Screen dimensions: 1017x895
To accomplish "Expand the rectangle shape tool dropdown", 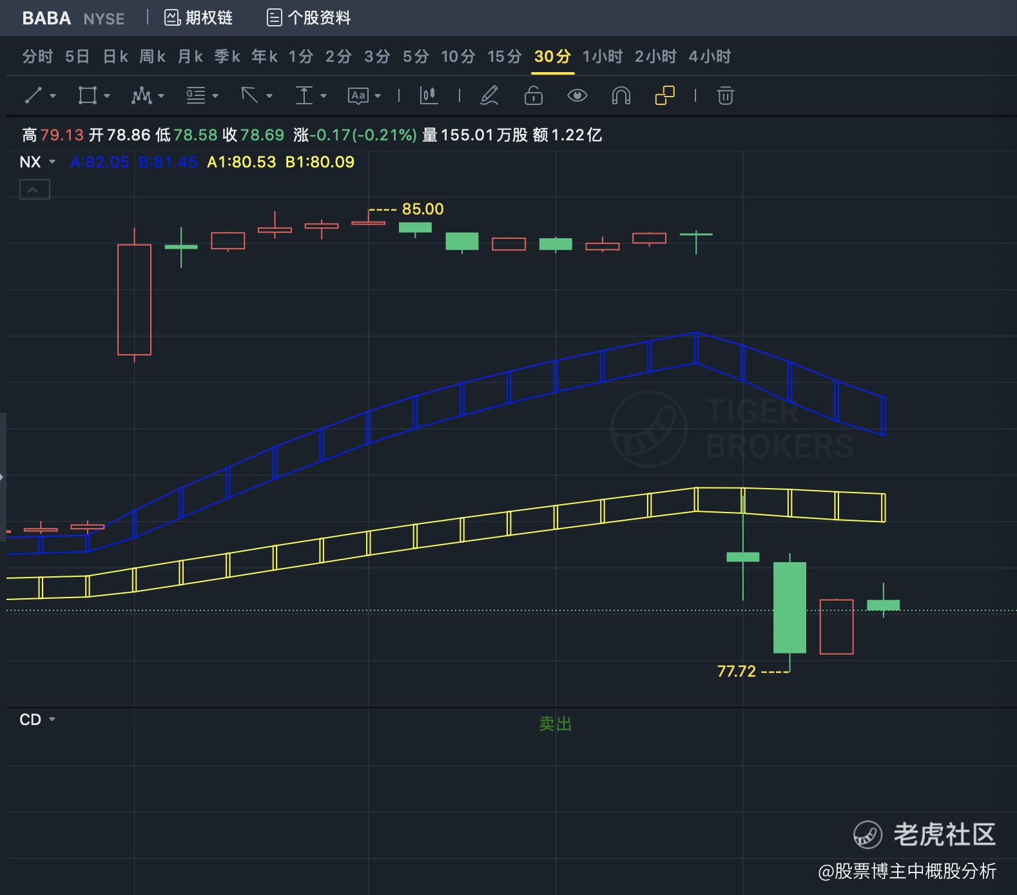I will click(107, 96).
